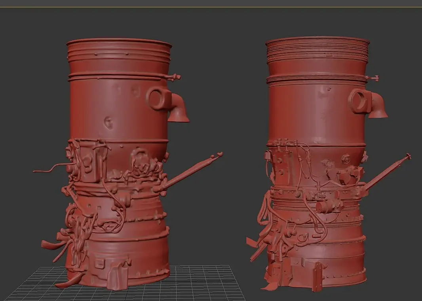Select the right detailed engine model
The width and height of the screenshot is (422, 301).
pyautogui.click(x=317, y=161)
